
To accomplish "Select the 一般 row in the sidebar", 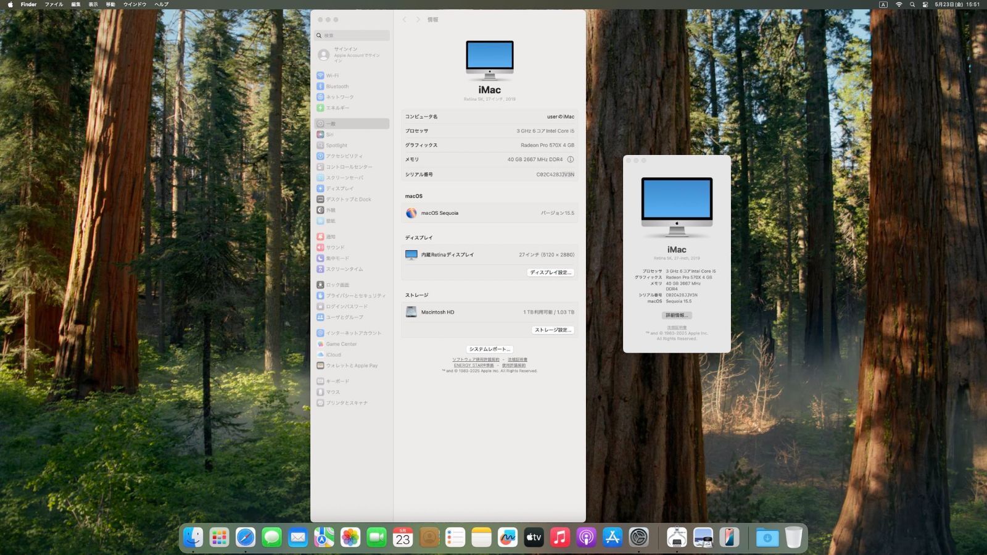I will point(352,123).
